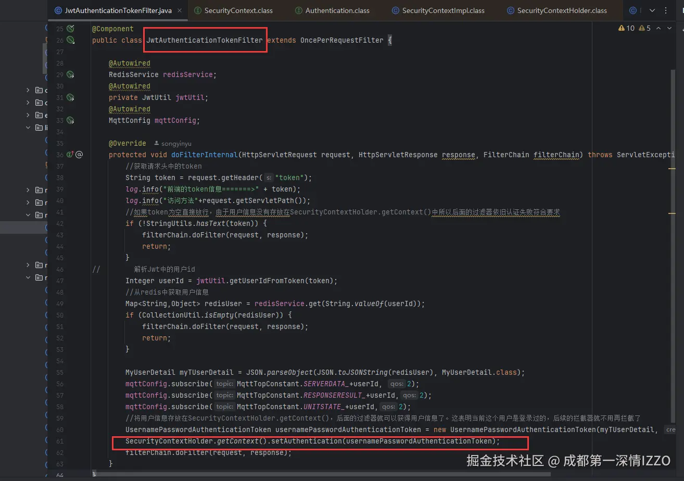Image resolution: width=684 pixels, height=481 pixels.
Task: Click the error stripe warning marker near line 37
Action: click(672, 168)
